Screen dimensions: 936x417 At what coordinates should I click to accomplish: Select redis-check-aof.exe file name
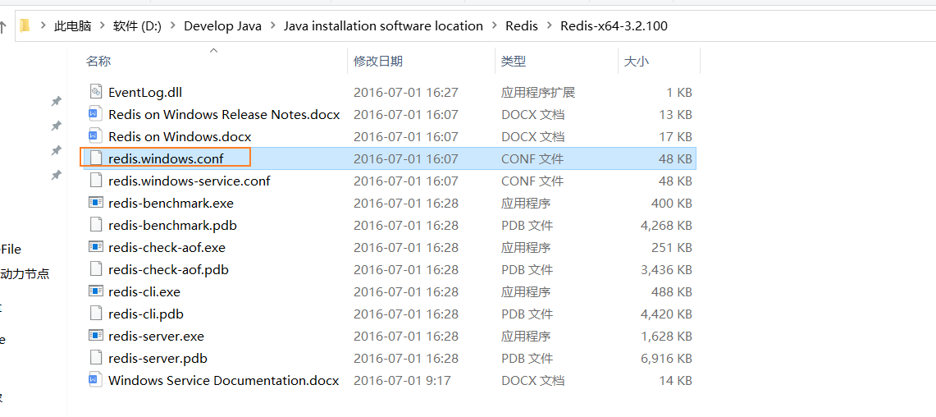167,247
